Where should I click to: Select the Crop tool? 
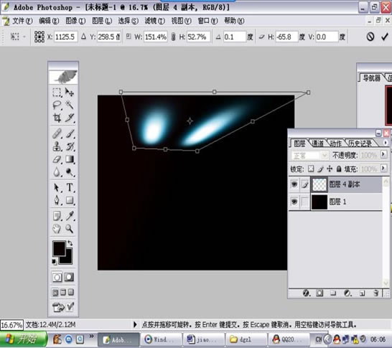coord(57,118)
